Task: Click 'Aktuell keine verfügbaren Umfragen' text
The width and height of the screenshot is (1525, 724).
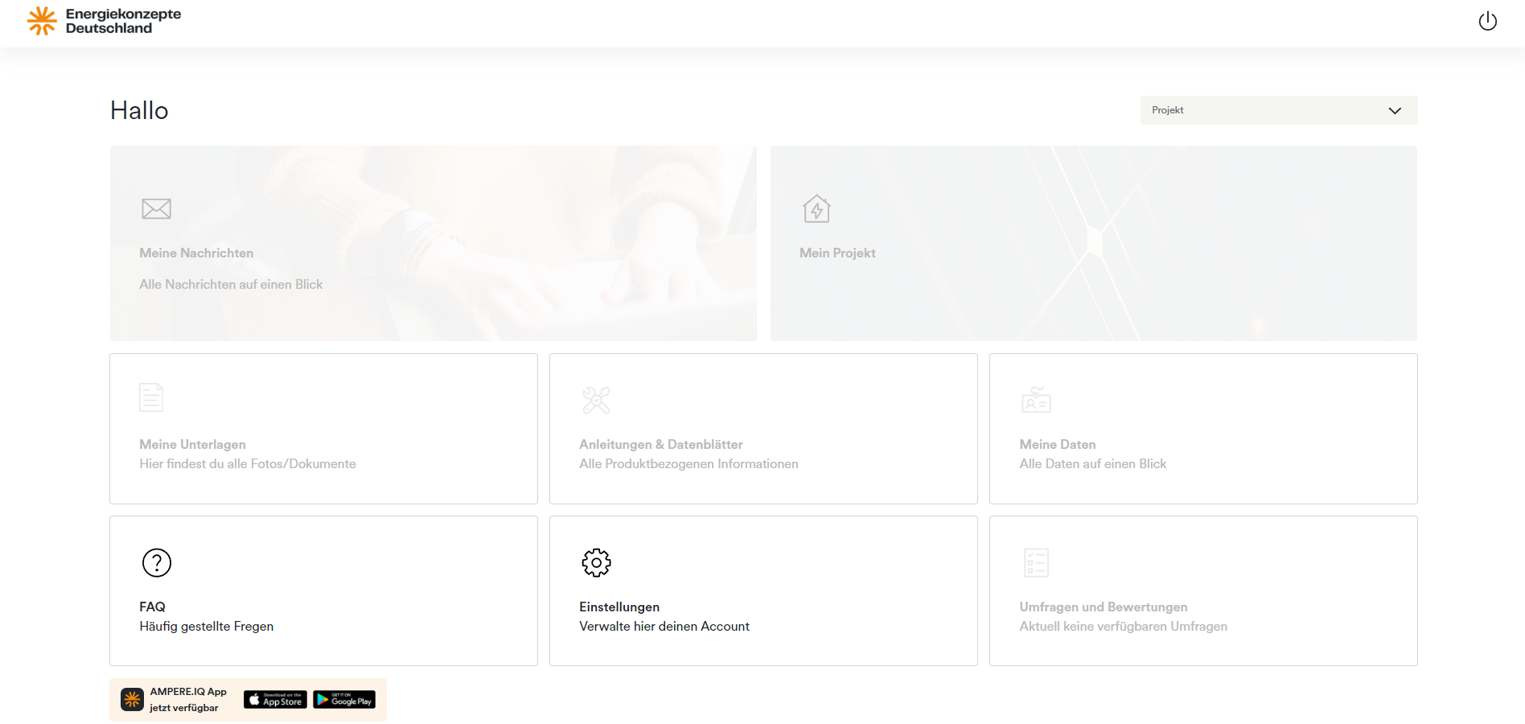Action: pos(1123,627)
